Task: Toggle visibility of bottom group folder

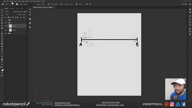Action: 6,33
